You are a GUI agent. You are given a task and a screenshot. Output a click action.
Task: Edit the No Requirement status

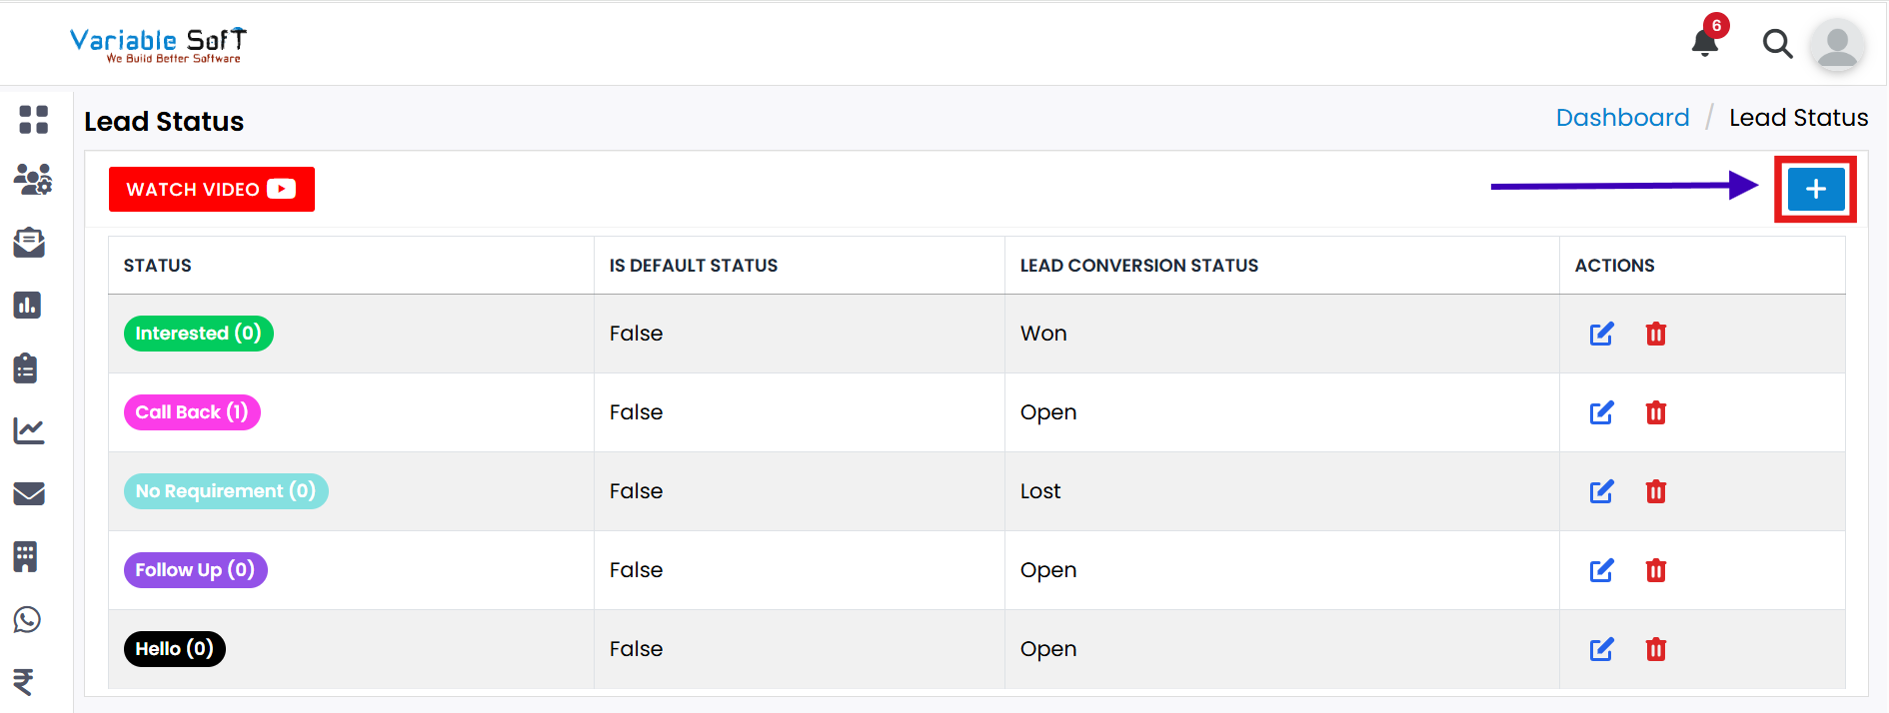click(1602, 491)
